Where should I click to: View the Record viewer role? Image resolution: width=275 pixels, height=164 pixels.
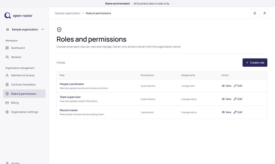pyautogui.click(x=226, y=112)
